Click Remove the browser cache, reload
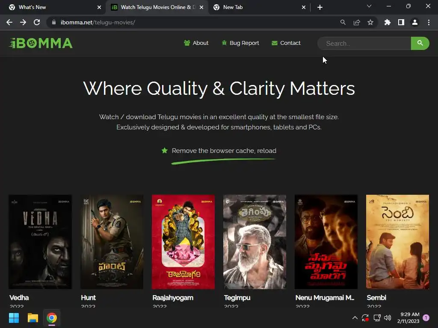The height and width of the screenshot is (328, 438). tap(224, 151)
